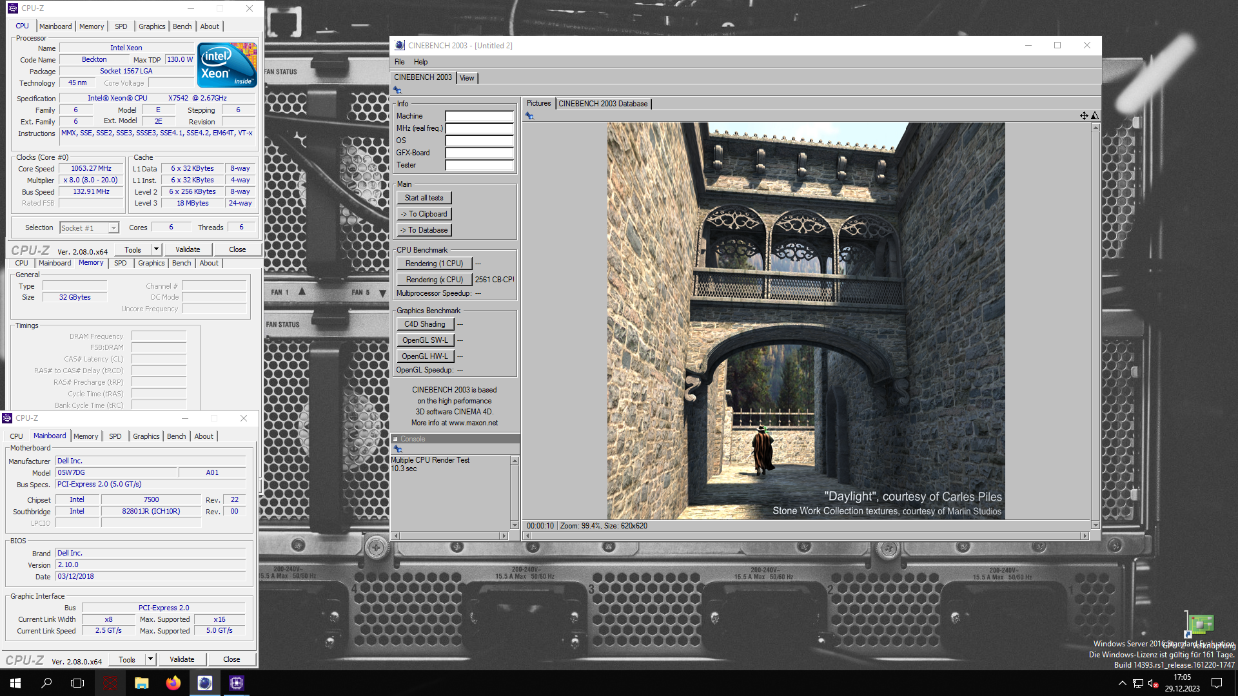
Task: Open taskbar search magnifier
Action: coord(46,683)
